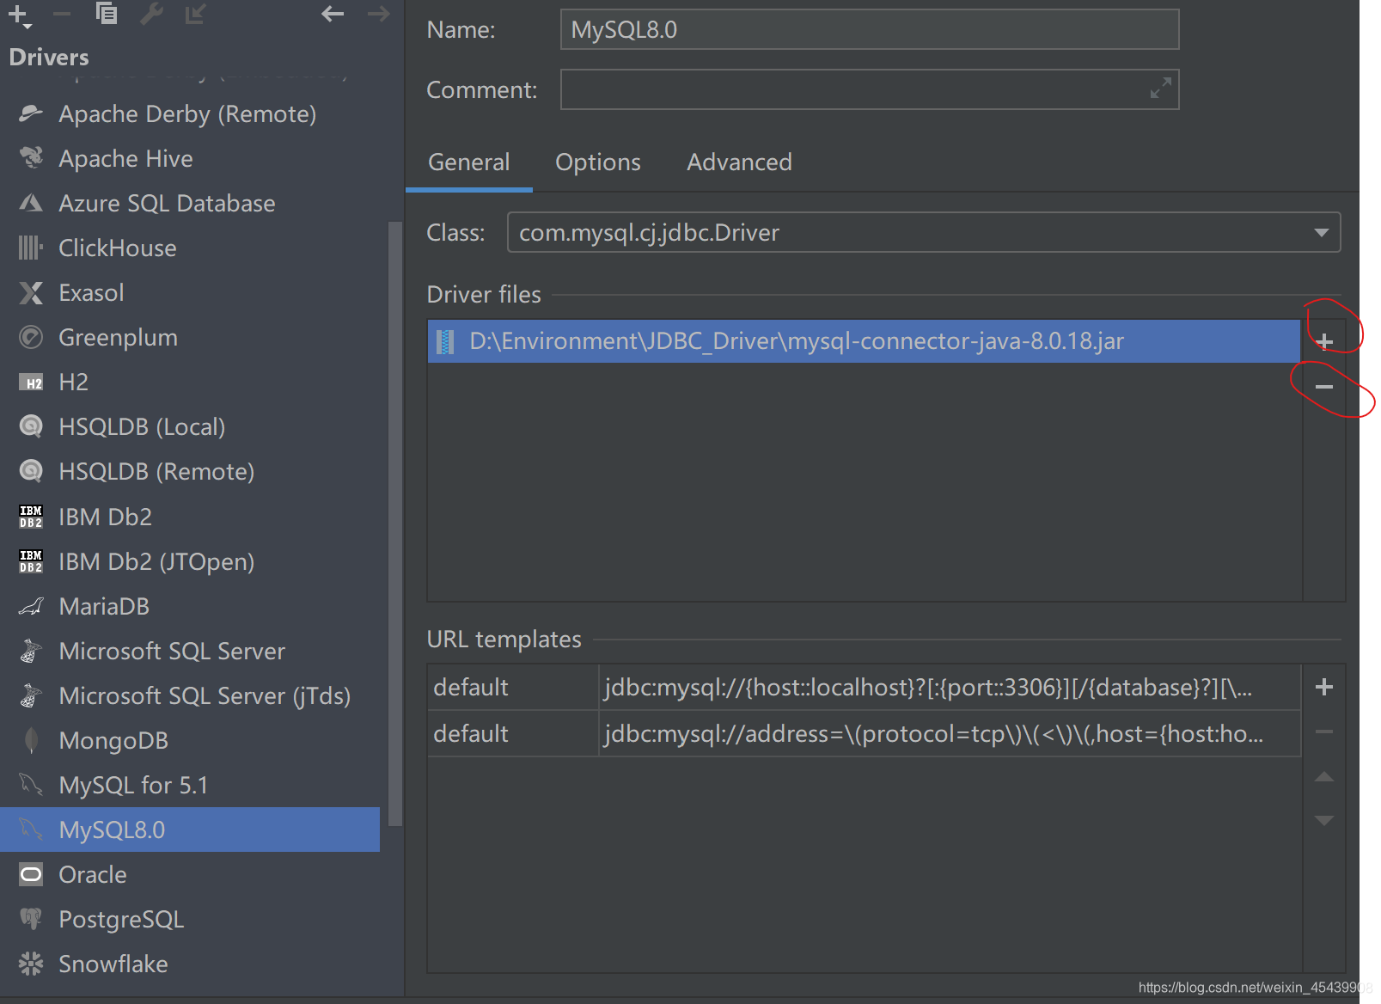Click the make global arrow icon

click(x=195, y=14)
